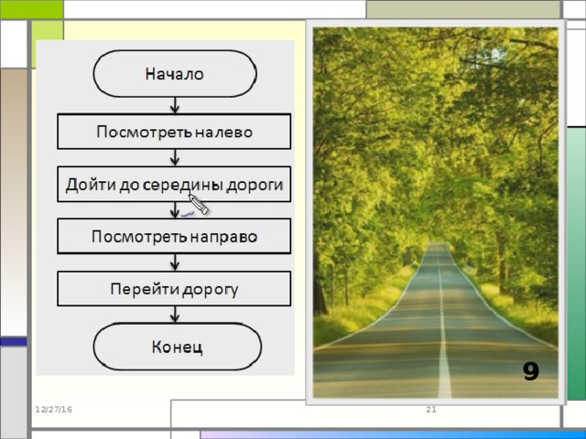This screenshot has width=586, height=439.
Task: Select the "Дойти до середины дороги" box
Action: tap(174, 184)
